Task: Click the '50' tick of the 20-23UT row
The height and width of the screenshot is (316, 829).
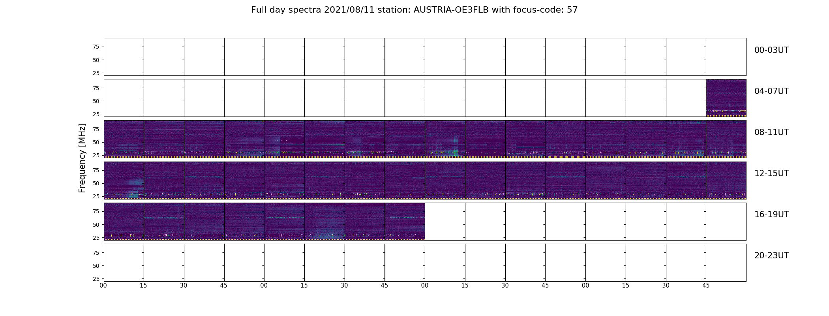Action: coord(96,266)
